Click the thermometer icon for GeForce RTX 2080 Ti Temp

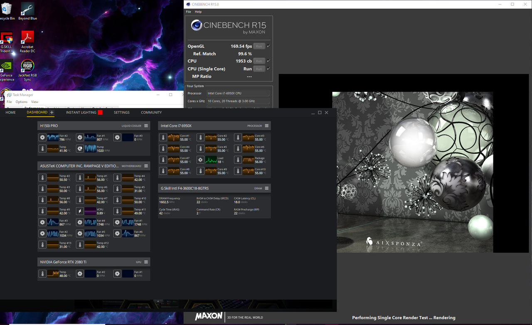[x=42, y=273]
